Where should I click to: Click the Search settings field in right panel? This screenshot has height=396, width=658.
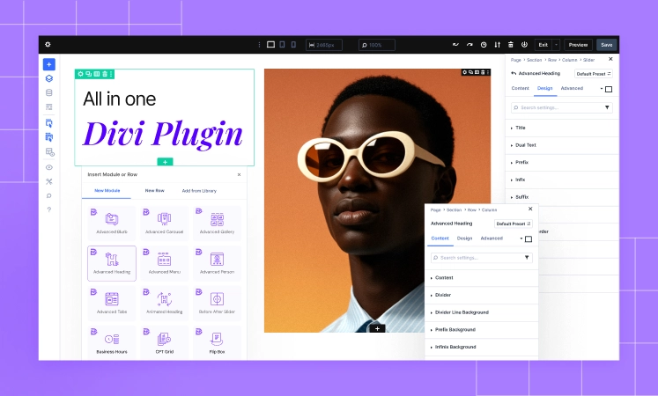(561, 107)
